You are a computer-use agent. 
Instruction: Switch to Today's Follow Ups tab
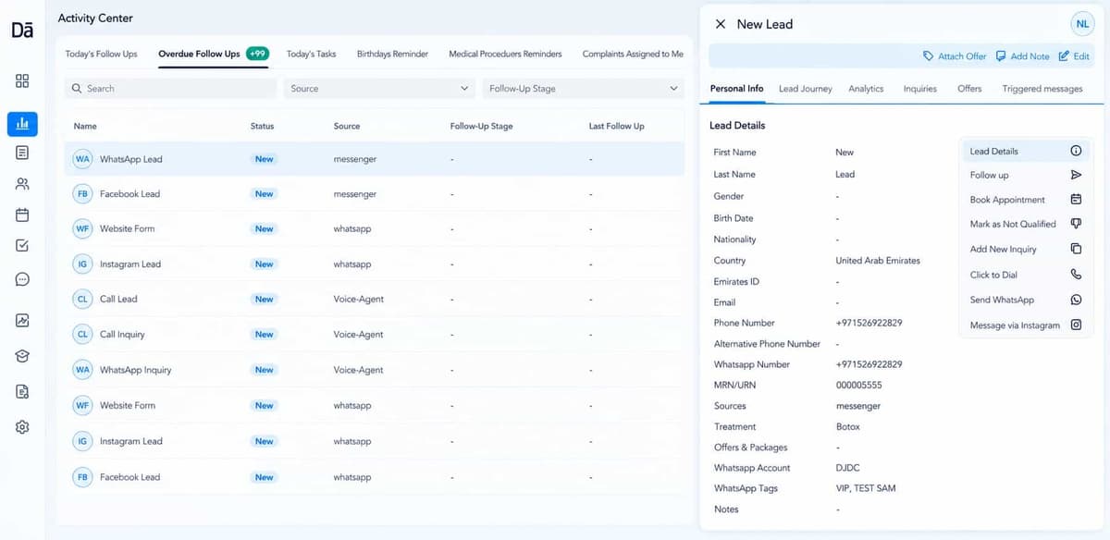tap(101, 54)
